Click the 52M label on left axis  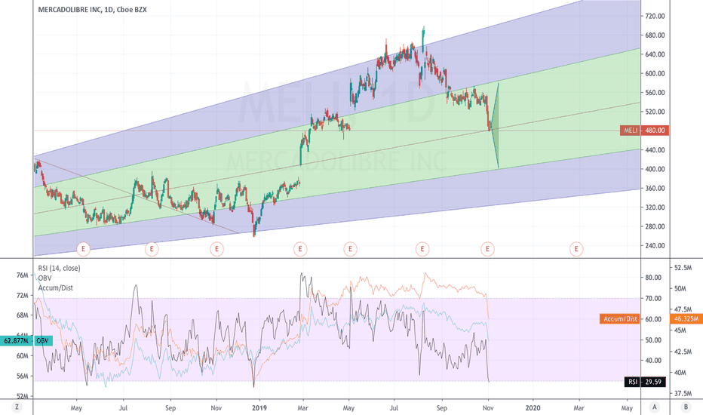coord(23,397)
